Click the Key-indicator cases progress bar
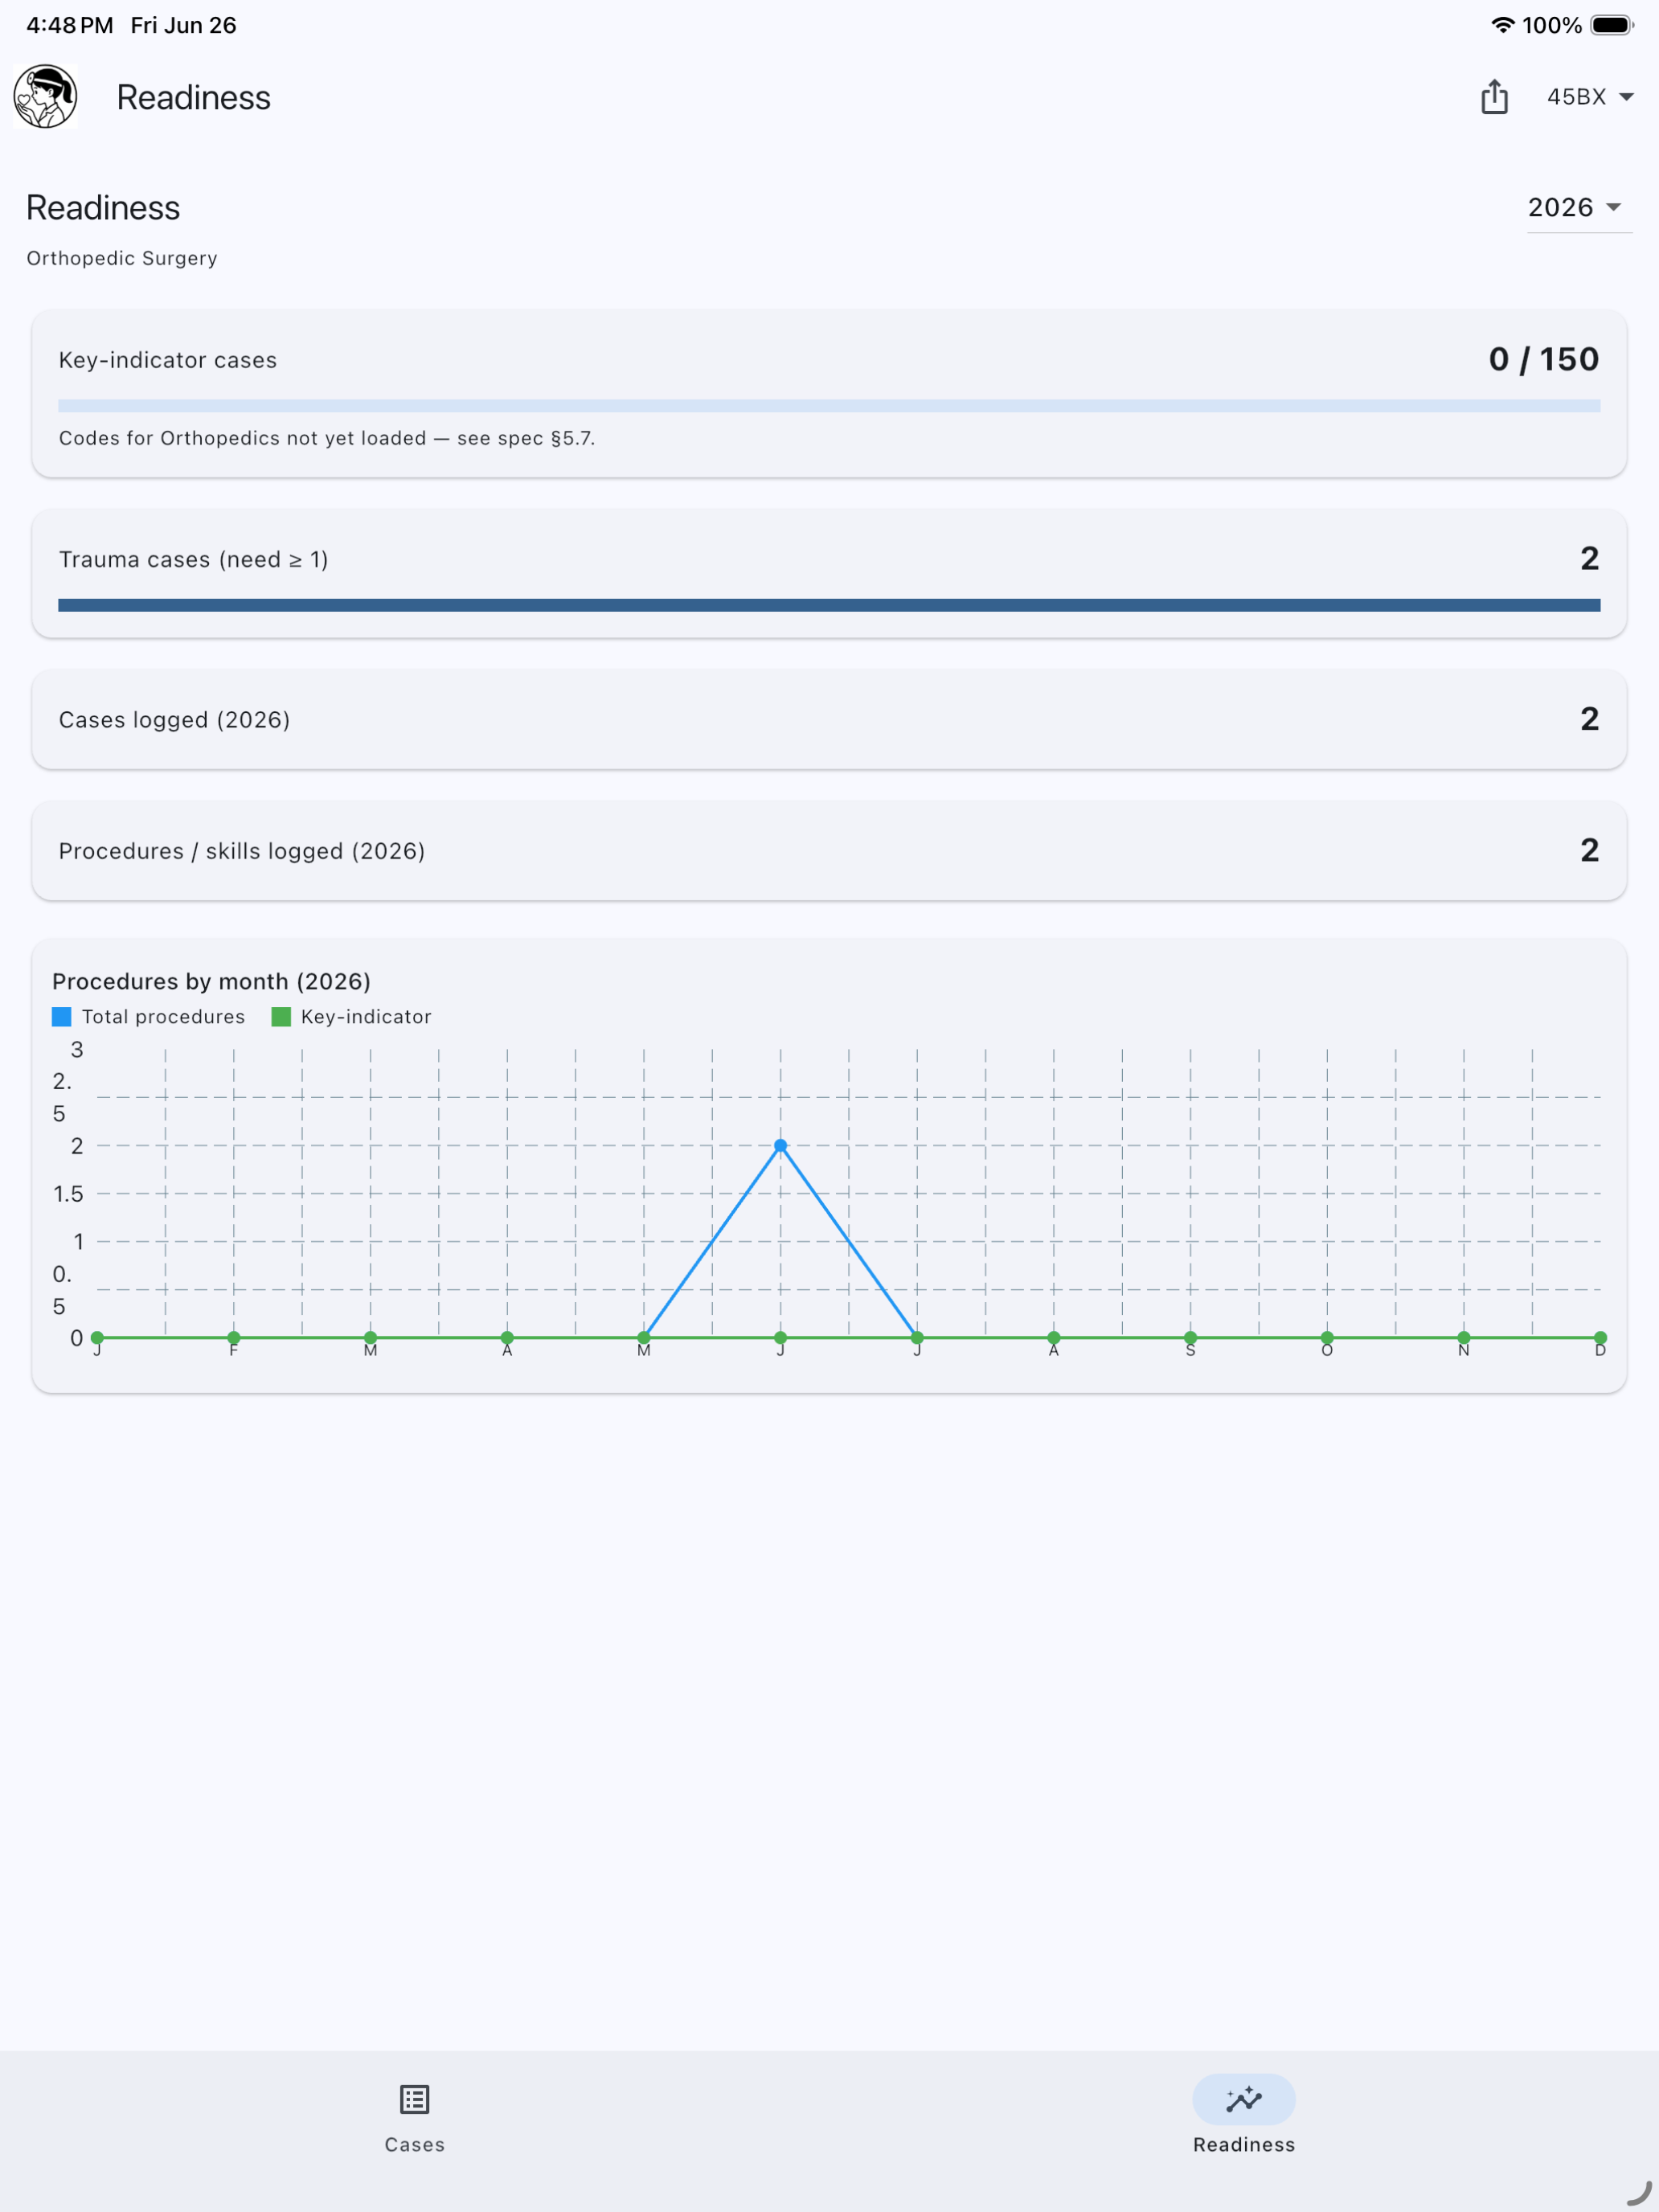The image size is (1659, 2212). (829, 406)
